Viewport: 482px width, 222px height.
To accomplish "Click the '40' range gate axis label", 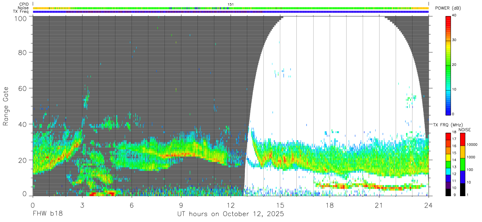I will 23,124.
